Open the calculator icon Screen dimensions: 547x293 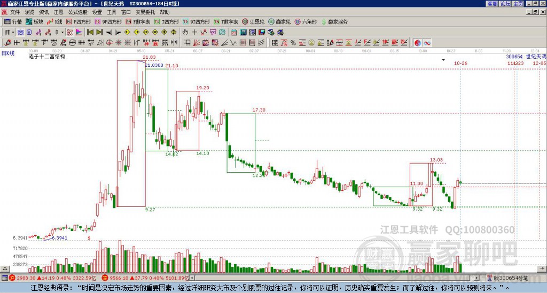(243, 33)
